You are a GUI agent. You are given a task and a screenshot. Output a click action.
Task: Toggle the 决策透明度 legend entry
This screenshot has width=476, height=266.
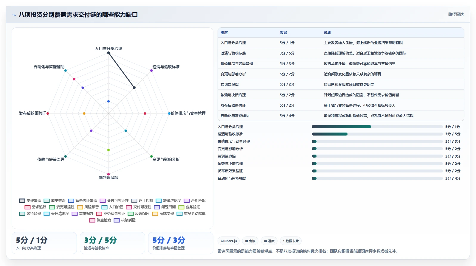coord(168,200)
